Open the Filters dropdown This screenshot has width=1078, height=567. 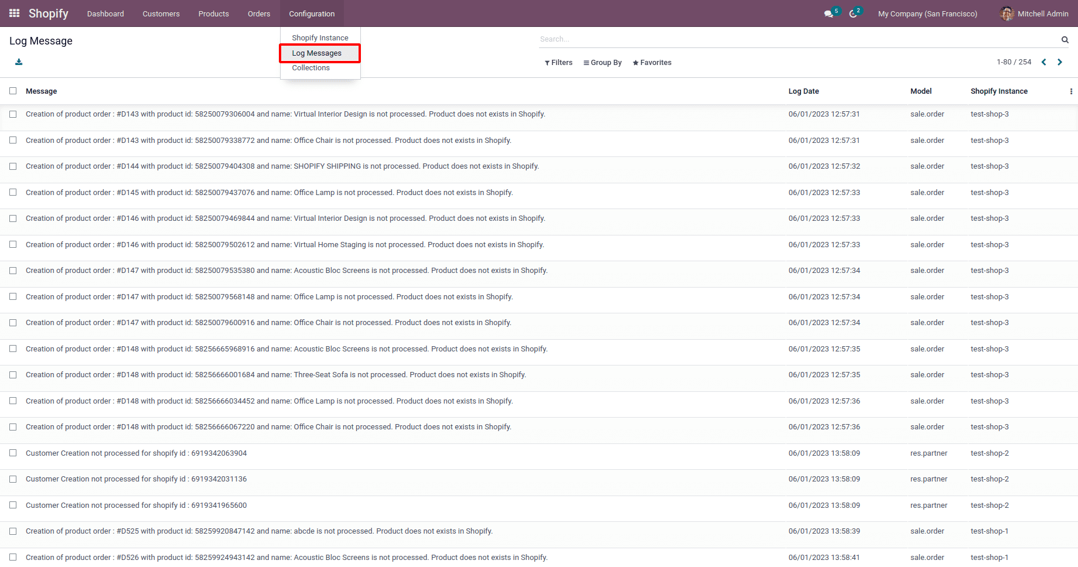pyautogui.click(x=558, y=63)
